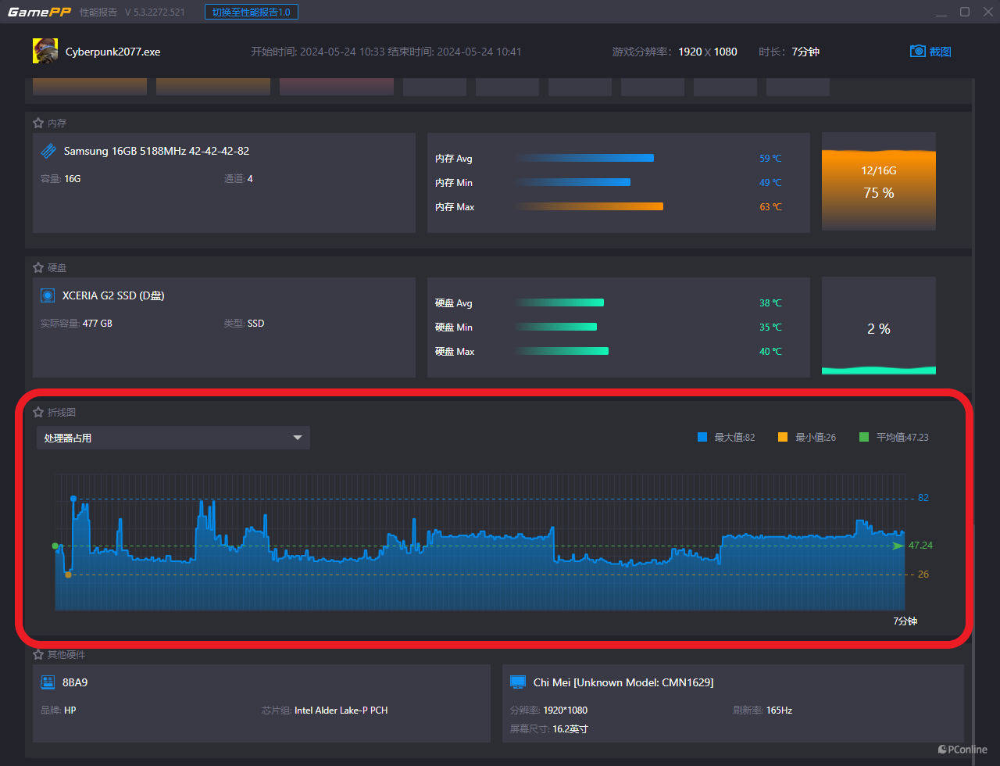
Task: Toggle star next to 硬盘 section
Action: 38,267
